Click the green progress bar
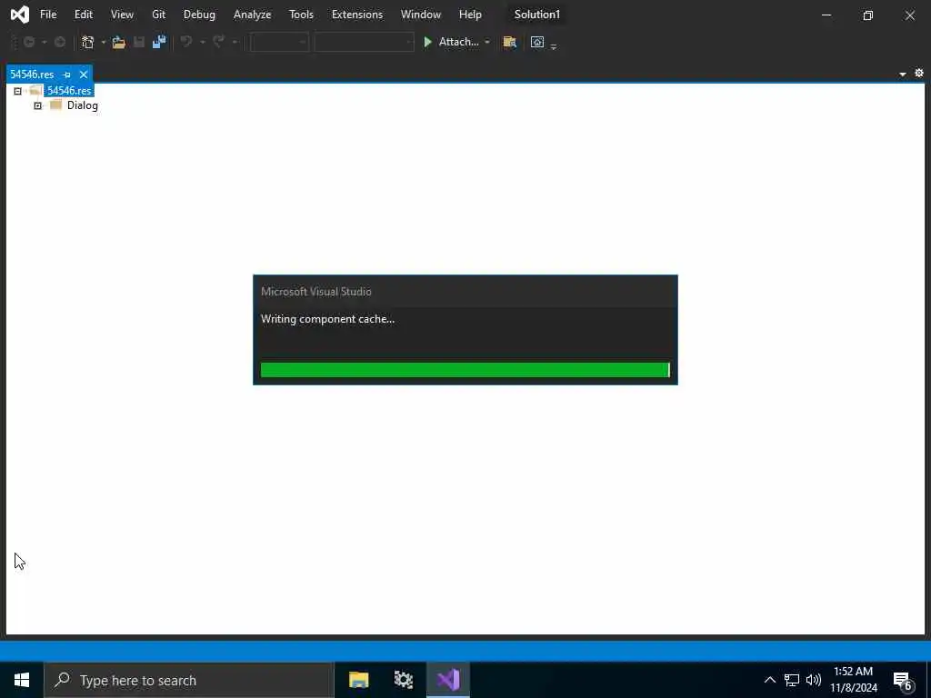This screenshot has height=698, width=931. click(465, 370)
